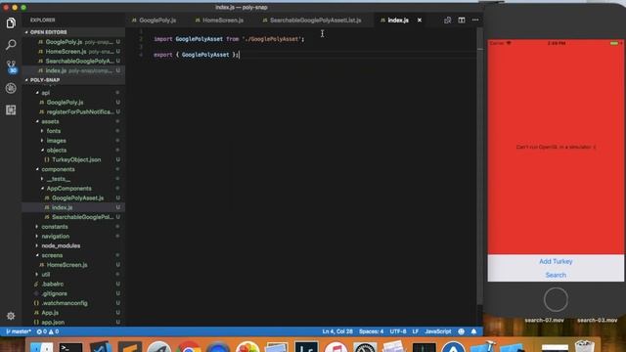Open Lightroom from the dock

pos(306,347)
